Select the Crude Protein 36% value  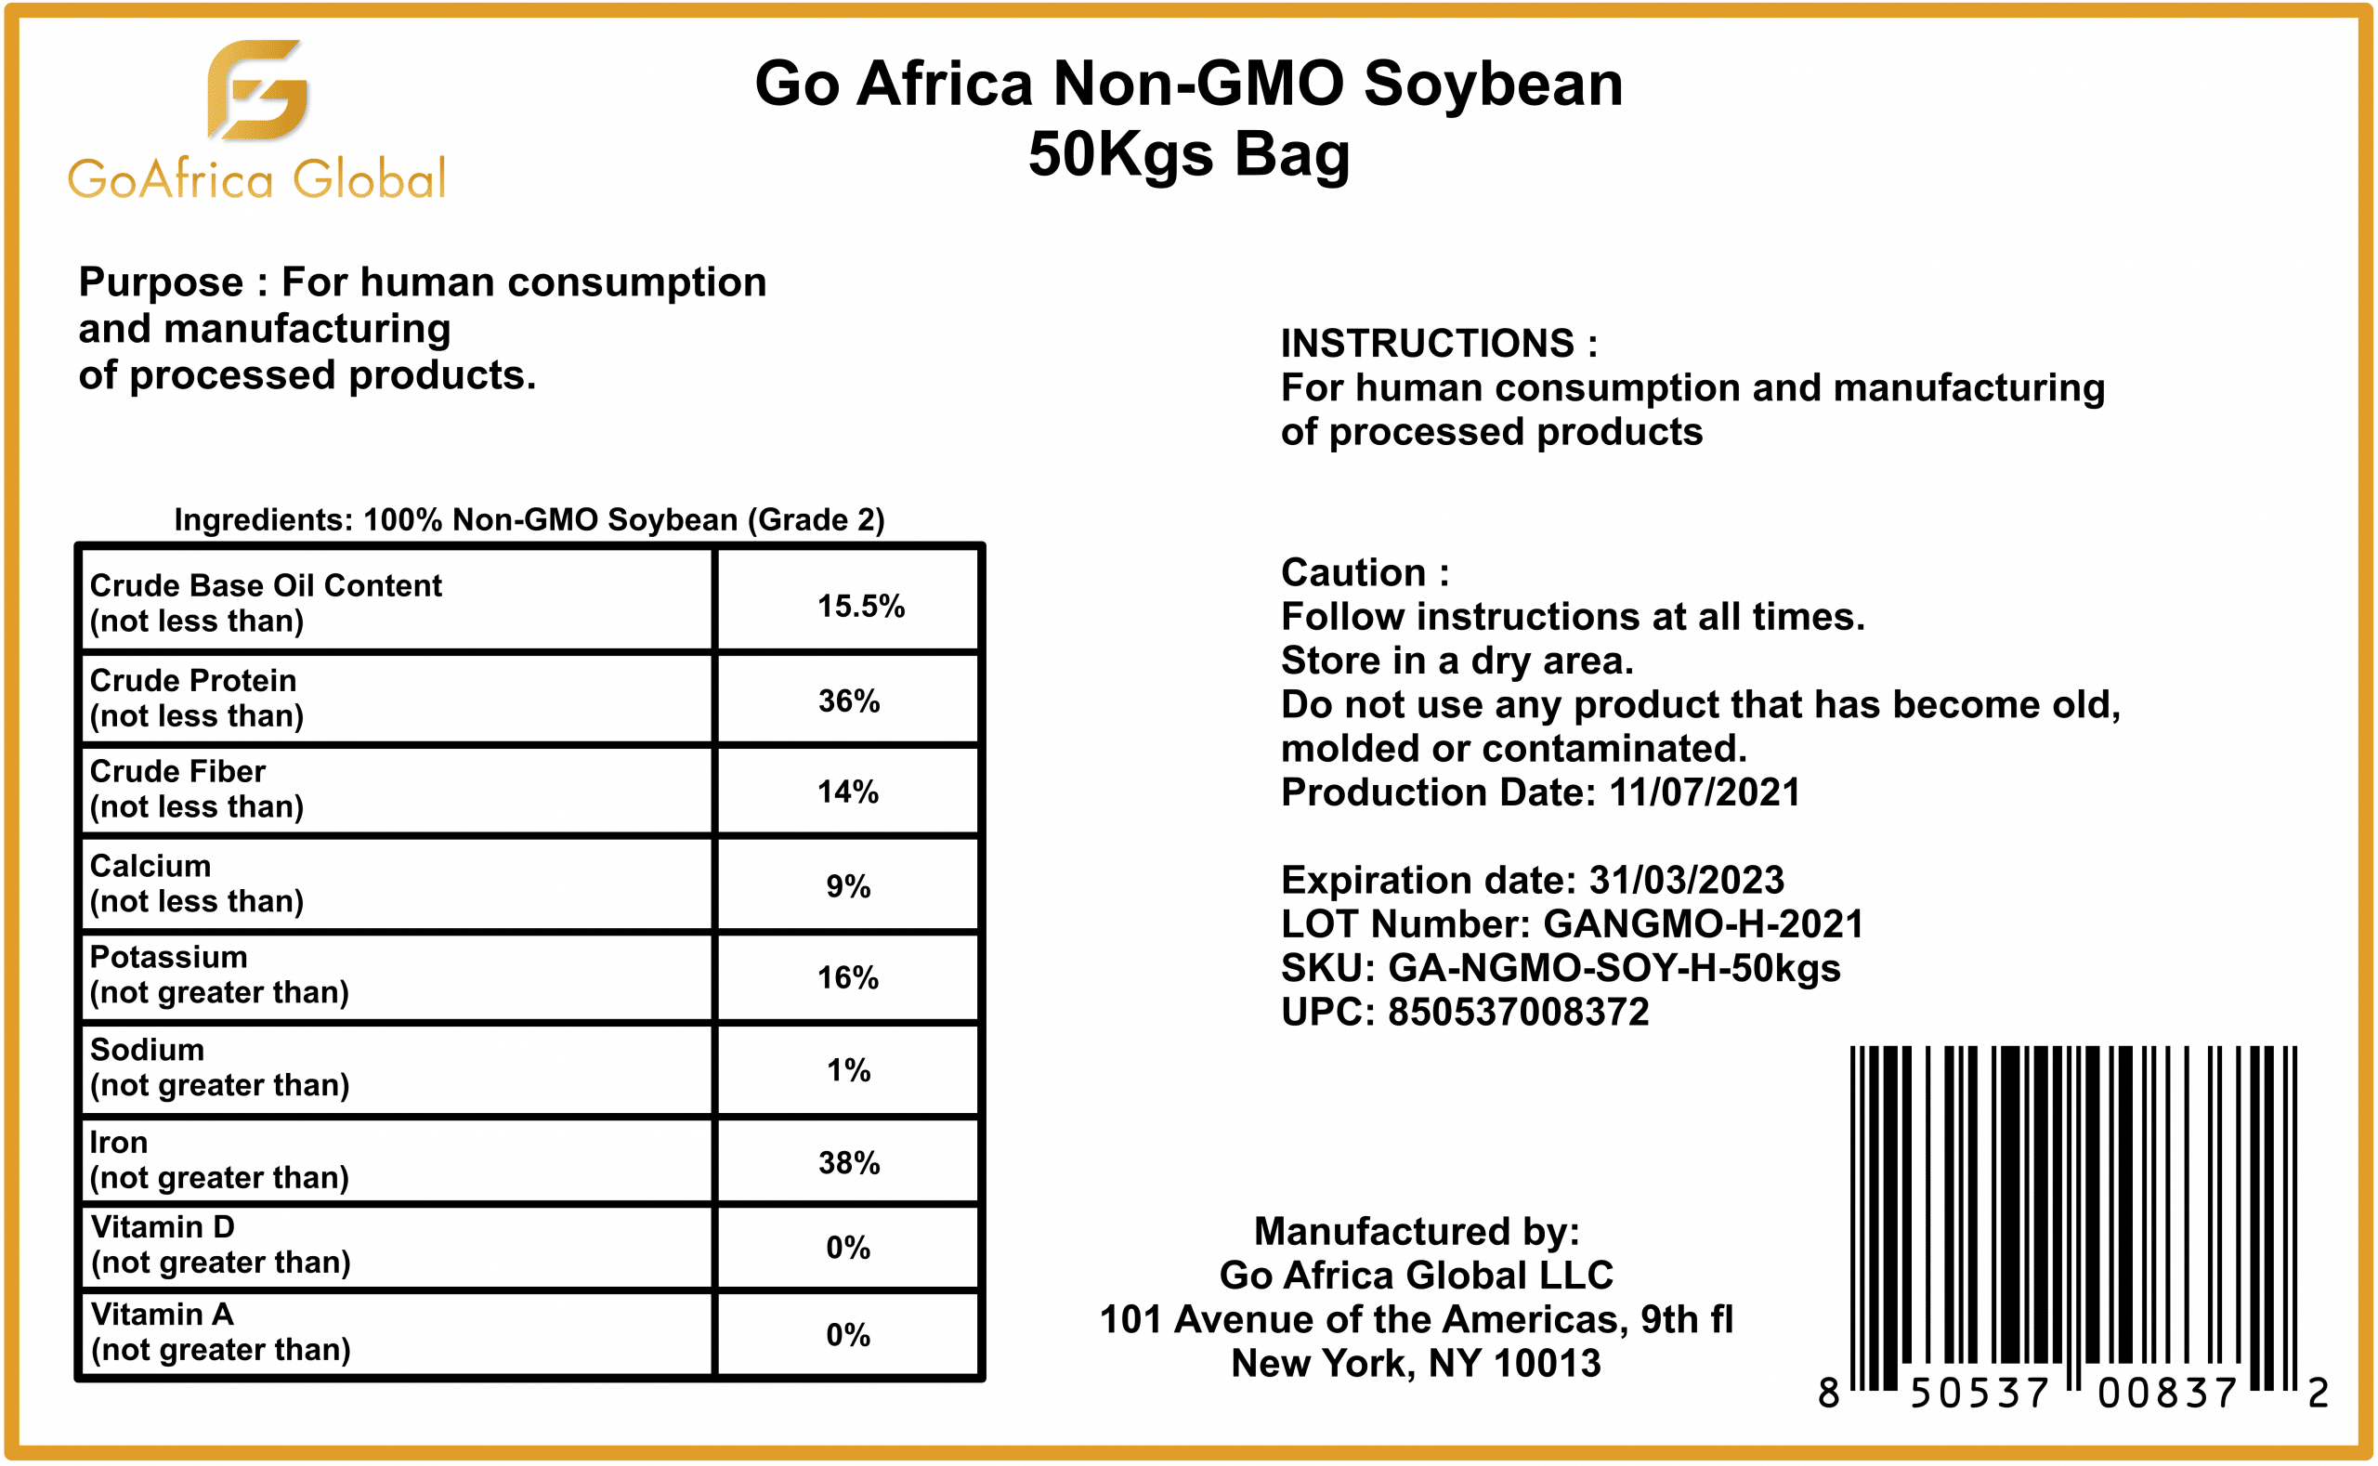coord(848,701)
